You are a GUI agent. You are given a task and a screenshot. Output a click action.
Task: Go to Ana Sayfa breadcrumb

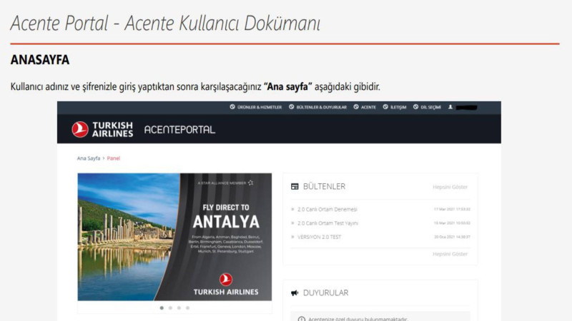88,158
